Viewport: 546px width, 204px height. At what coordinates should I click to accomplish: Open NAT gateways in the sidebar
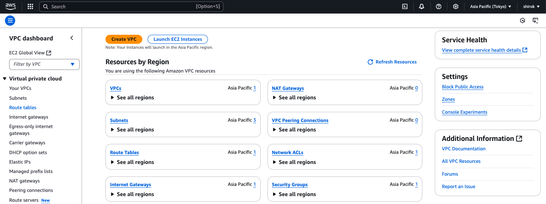pyautogui.click(x=24, y=181)
